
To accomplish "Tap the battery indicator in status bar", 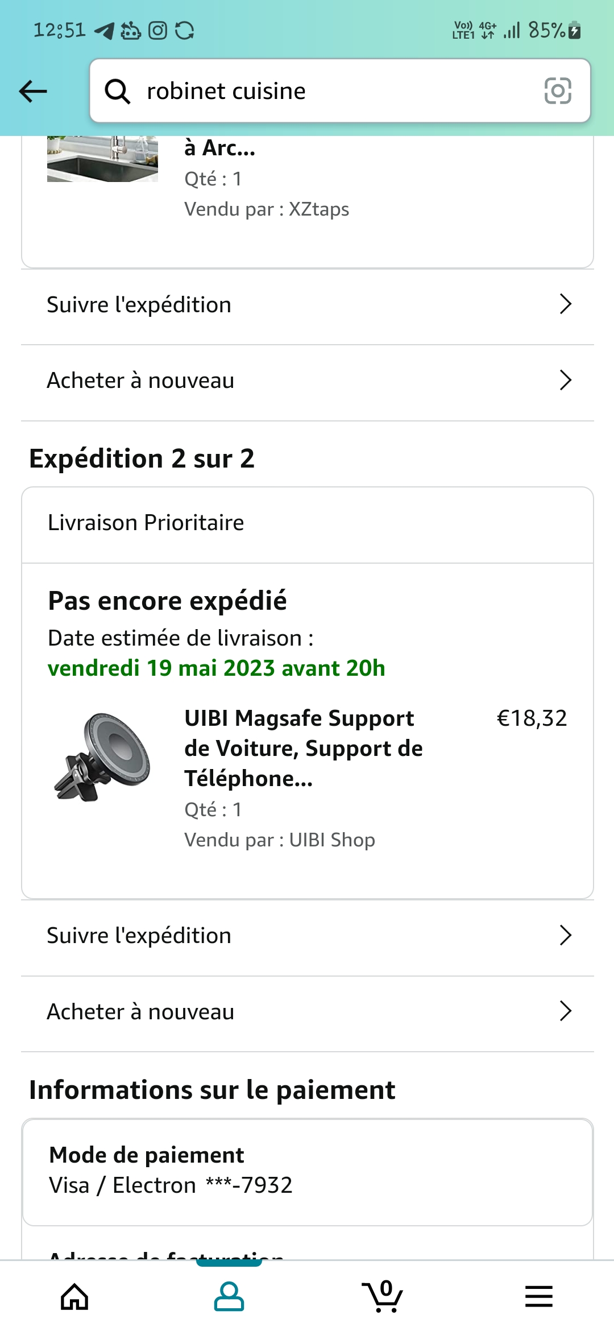I will (x=575, y=30).
